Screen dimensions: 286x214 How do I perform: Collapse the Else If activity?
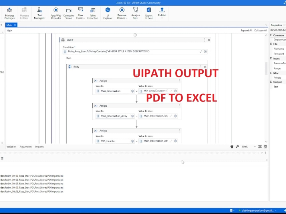click(209, 40)
